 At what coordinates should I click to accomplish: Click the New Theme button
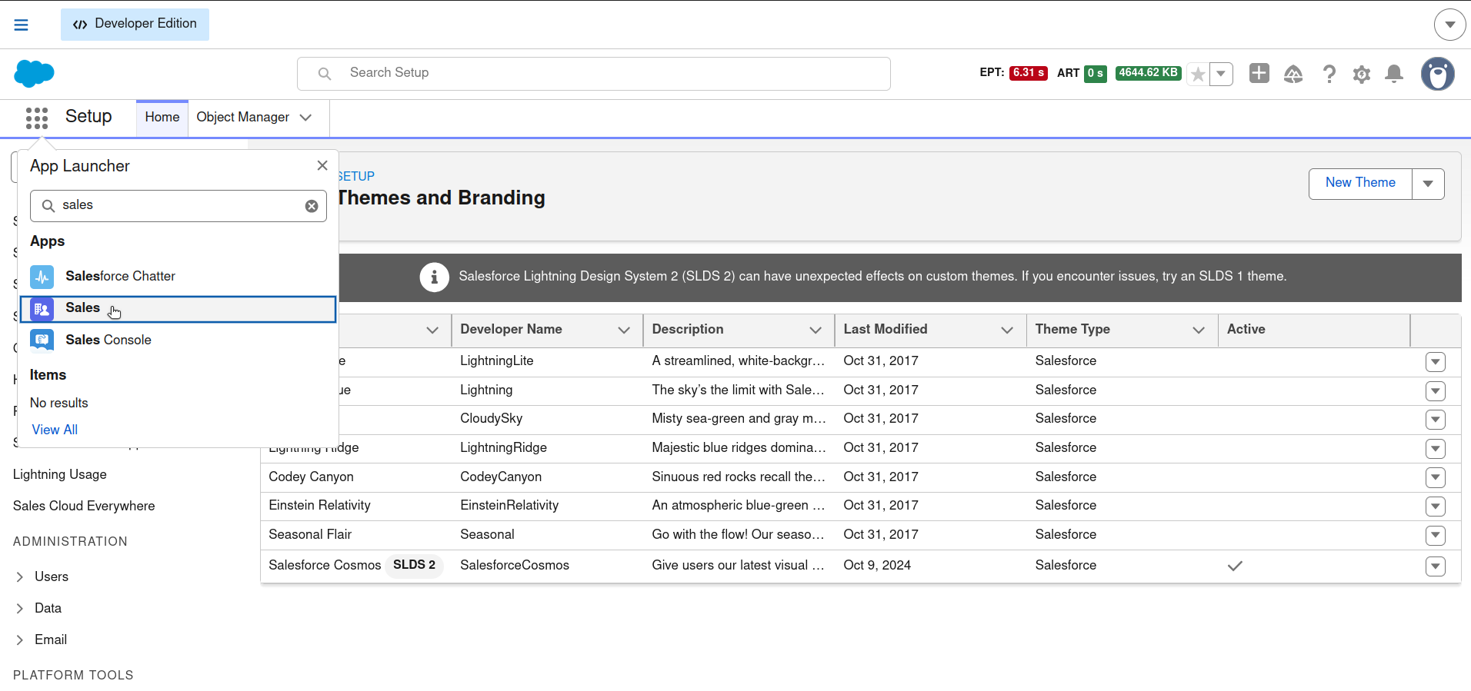[1359, 184]
